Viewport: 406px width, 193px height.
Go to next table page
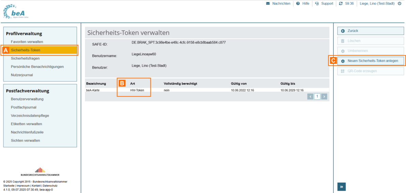pos(324,96)
